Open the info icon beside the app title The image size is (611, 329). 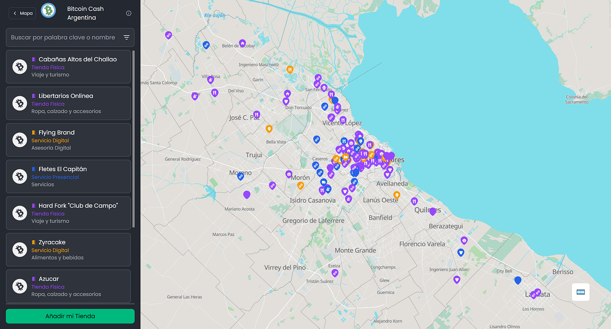tap(128, 13)
